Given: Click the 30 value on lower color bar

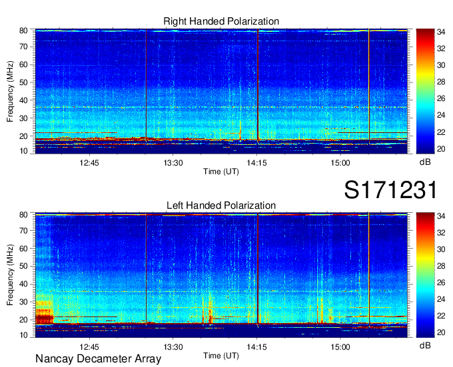Looking at the screenshot, I should pyautogui.click(x=441, y=249).
